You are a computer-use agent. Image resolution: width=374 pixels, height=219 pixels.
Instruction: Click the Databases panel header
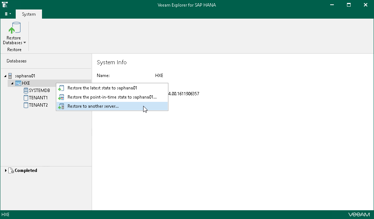pos(16,61)
